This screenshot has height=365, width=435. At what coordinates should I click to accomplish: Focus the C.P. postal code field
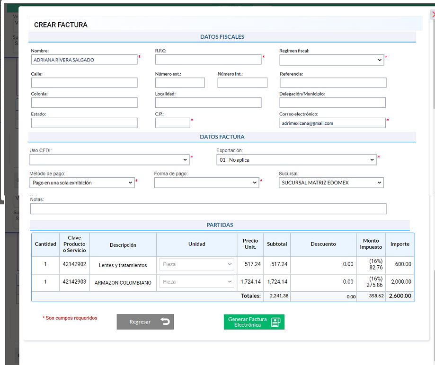coord(173,123)
